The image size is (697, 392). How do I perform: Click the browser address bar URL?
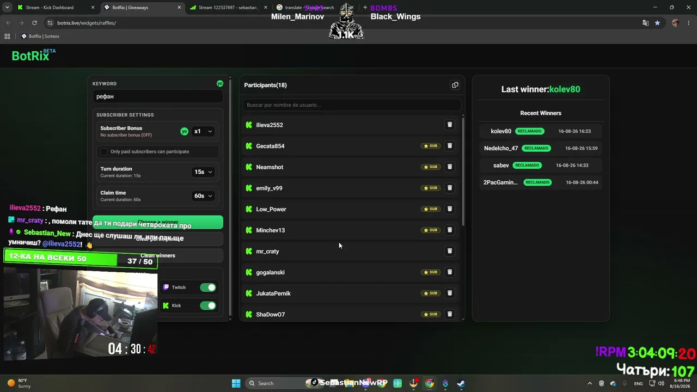pyautogui.click(x=87, y=23)
